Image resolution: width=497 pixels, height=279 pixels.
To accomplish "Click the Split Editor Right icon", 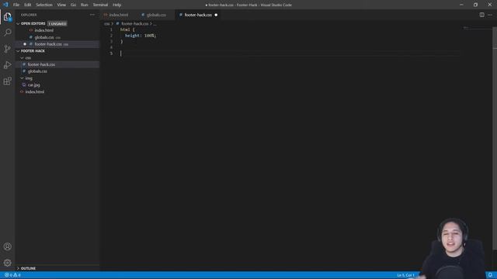I will point(481,15).
